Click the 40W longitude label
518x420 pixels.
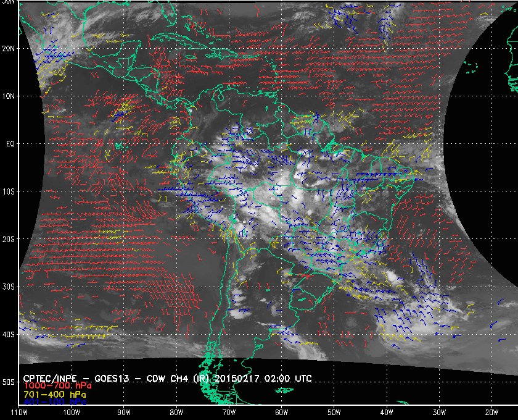coord(387,413)
